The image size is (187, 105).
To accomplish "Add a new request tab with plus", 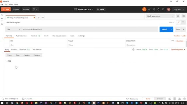I will point(39,17).
